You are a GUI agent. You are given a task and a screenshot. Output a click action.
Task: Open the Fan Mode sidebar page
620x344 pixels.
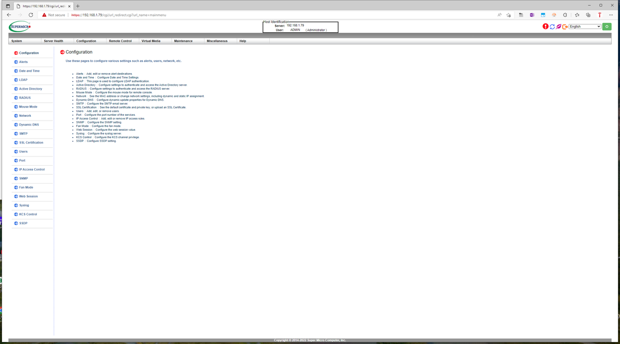tap(26, 188)
